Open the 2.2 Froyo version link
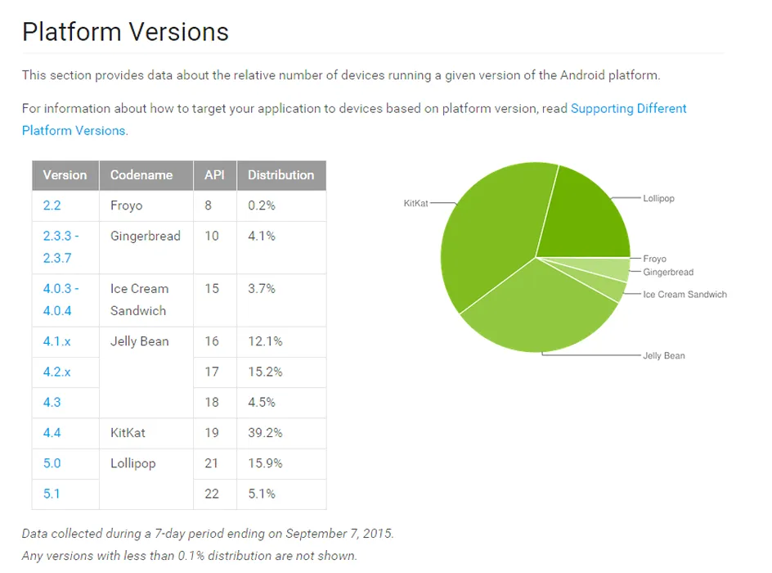The width and height of the screenshot is (772, 573). coord(52,205)
